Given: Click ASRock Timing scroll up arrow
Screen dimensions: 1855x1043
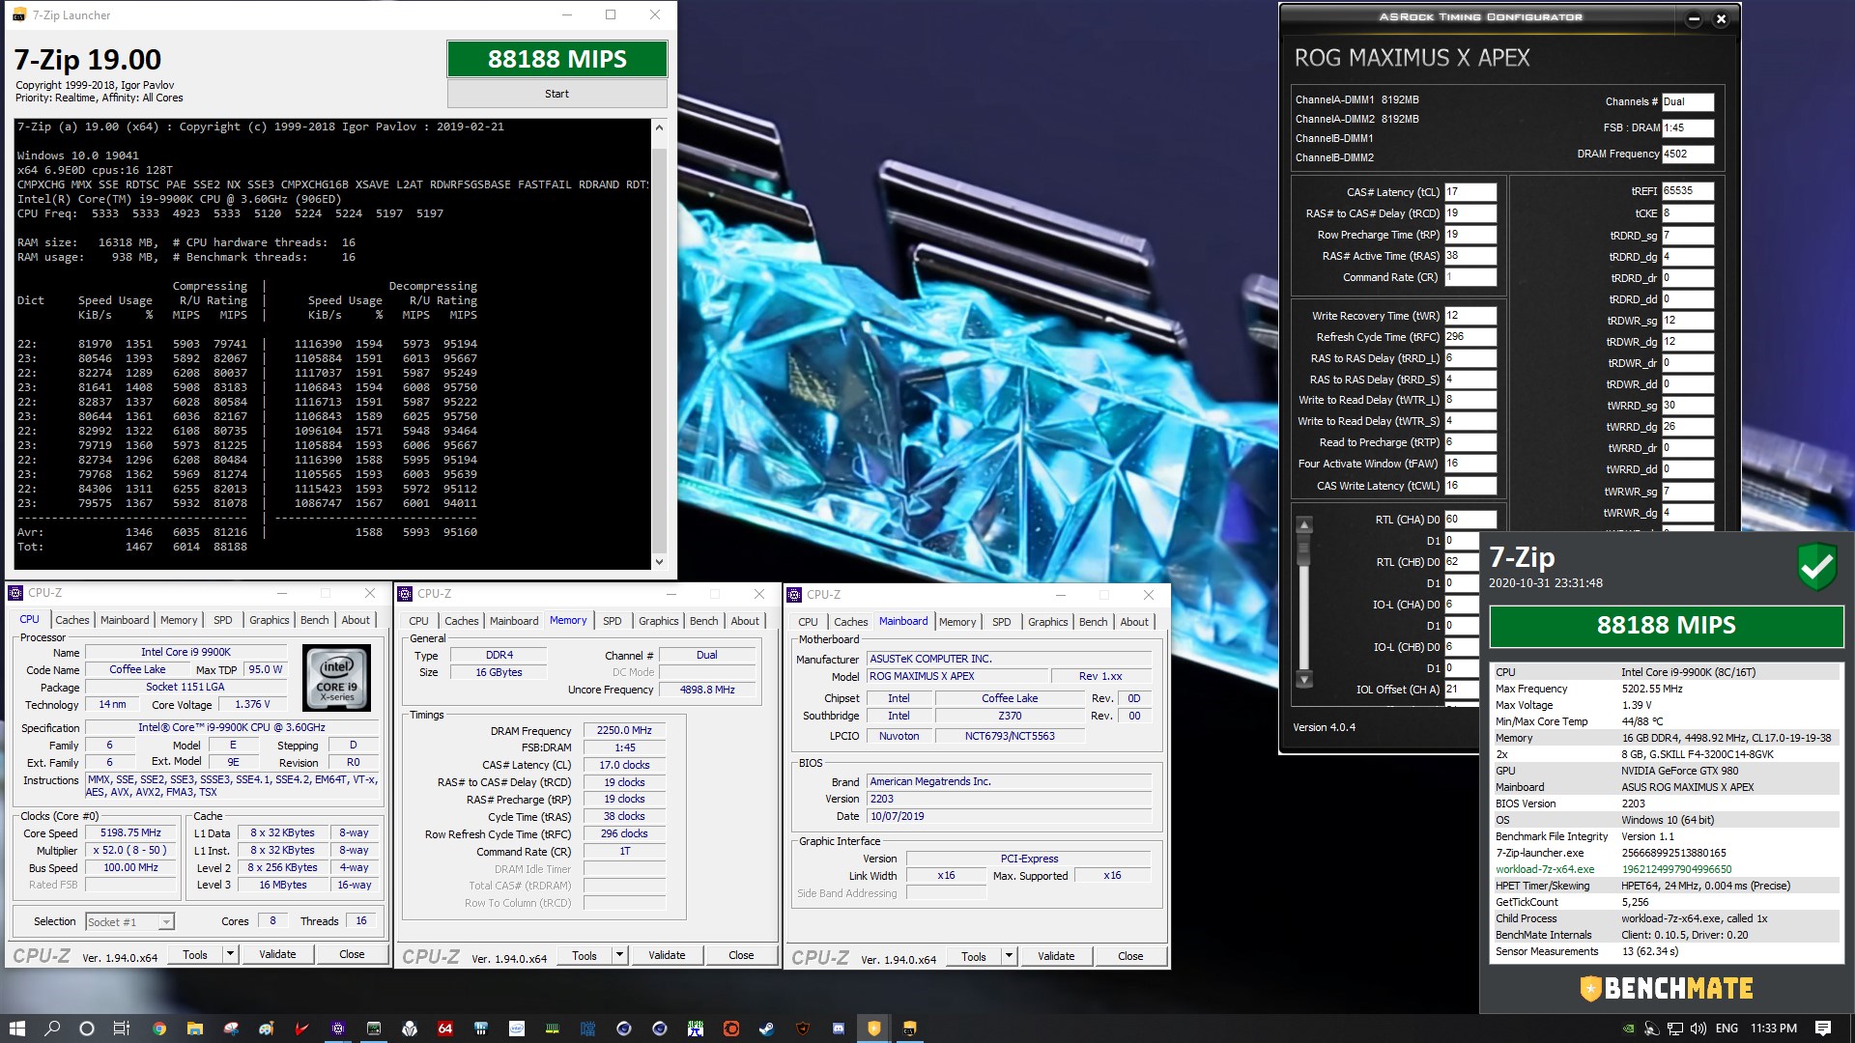Looking at the screenshot, I should pos(1304,525).
